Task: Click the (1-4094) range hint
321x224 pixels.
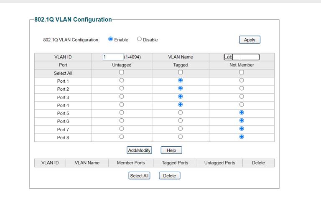Action: (132, 57)
